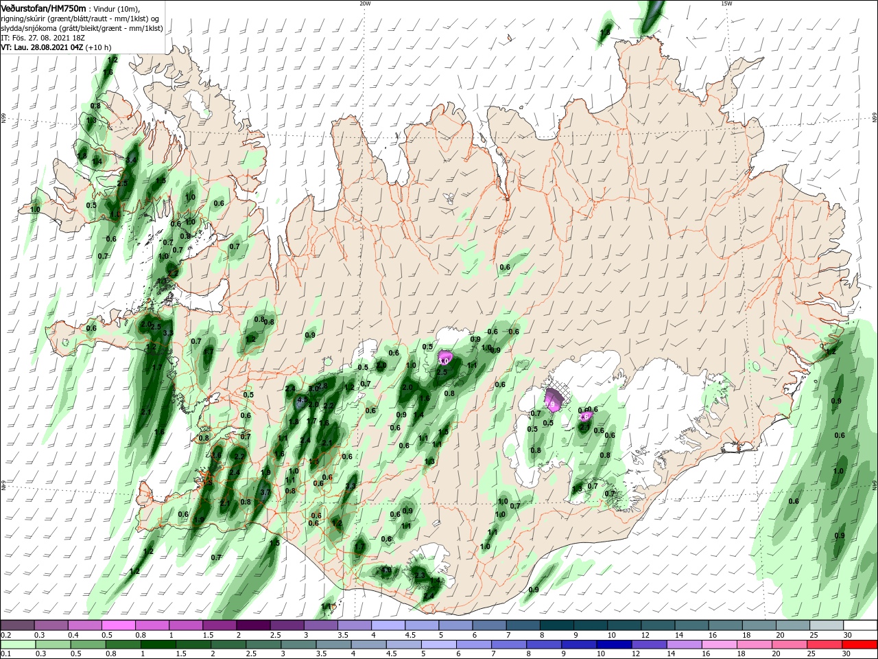
Task: Pick the light green 0.1 swatch in lower legend
Action: pyautogui.click(x=18, y=645)
